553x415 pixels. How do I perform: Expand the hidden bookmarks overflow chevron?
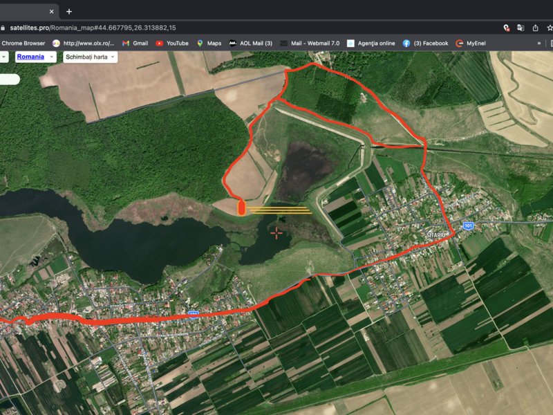point(539,43)
